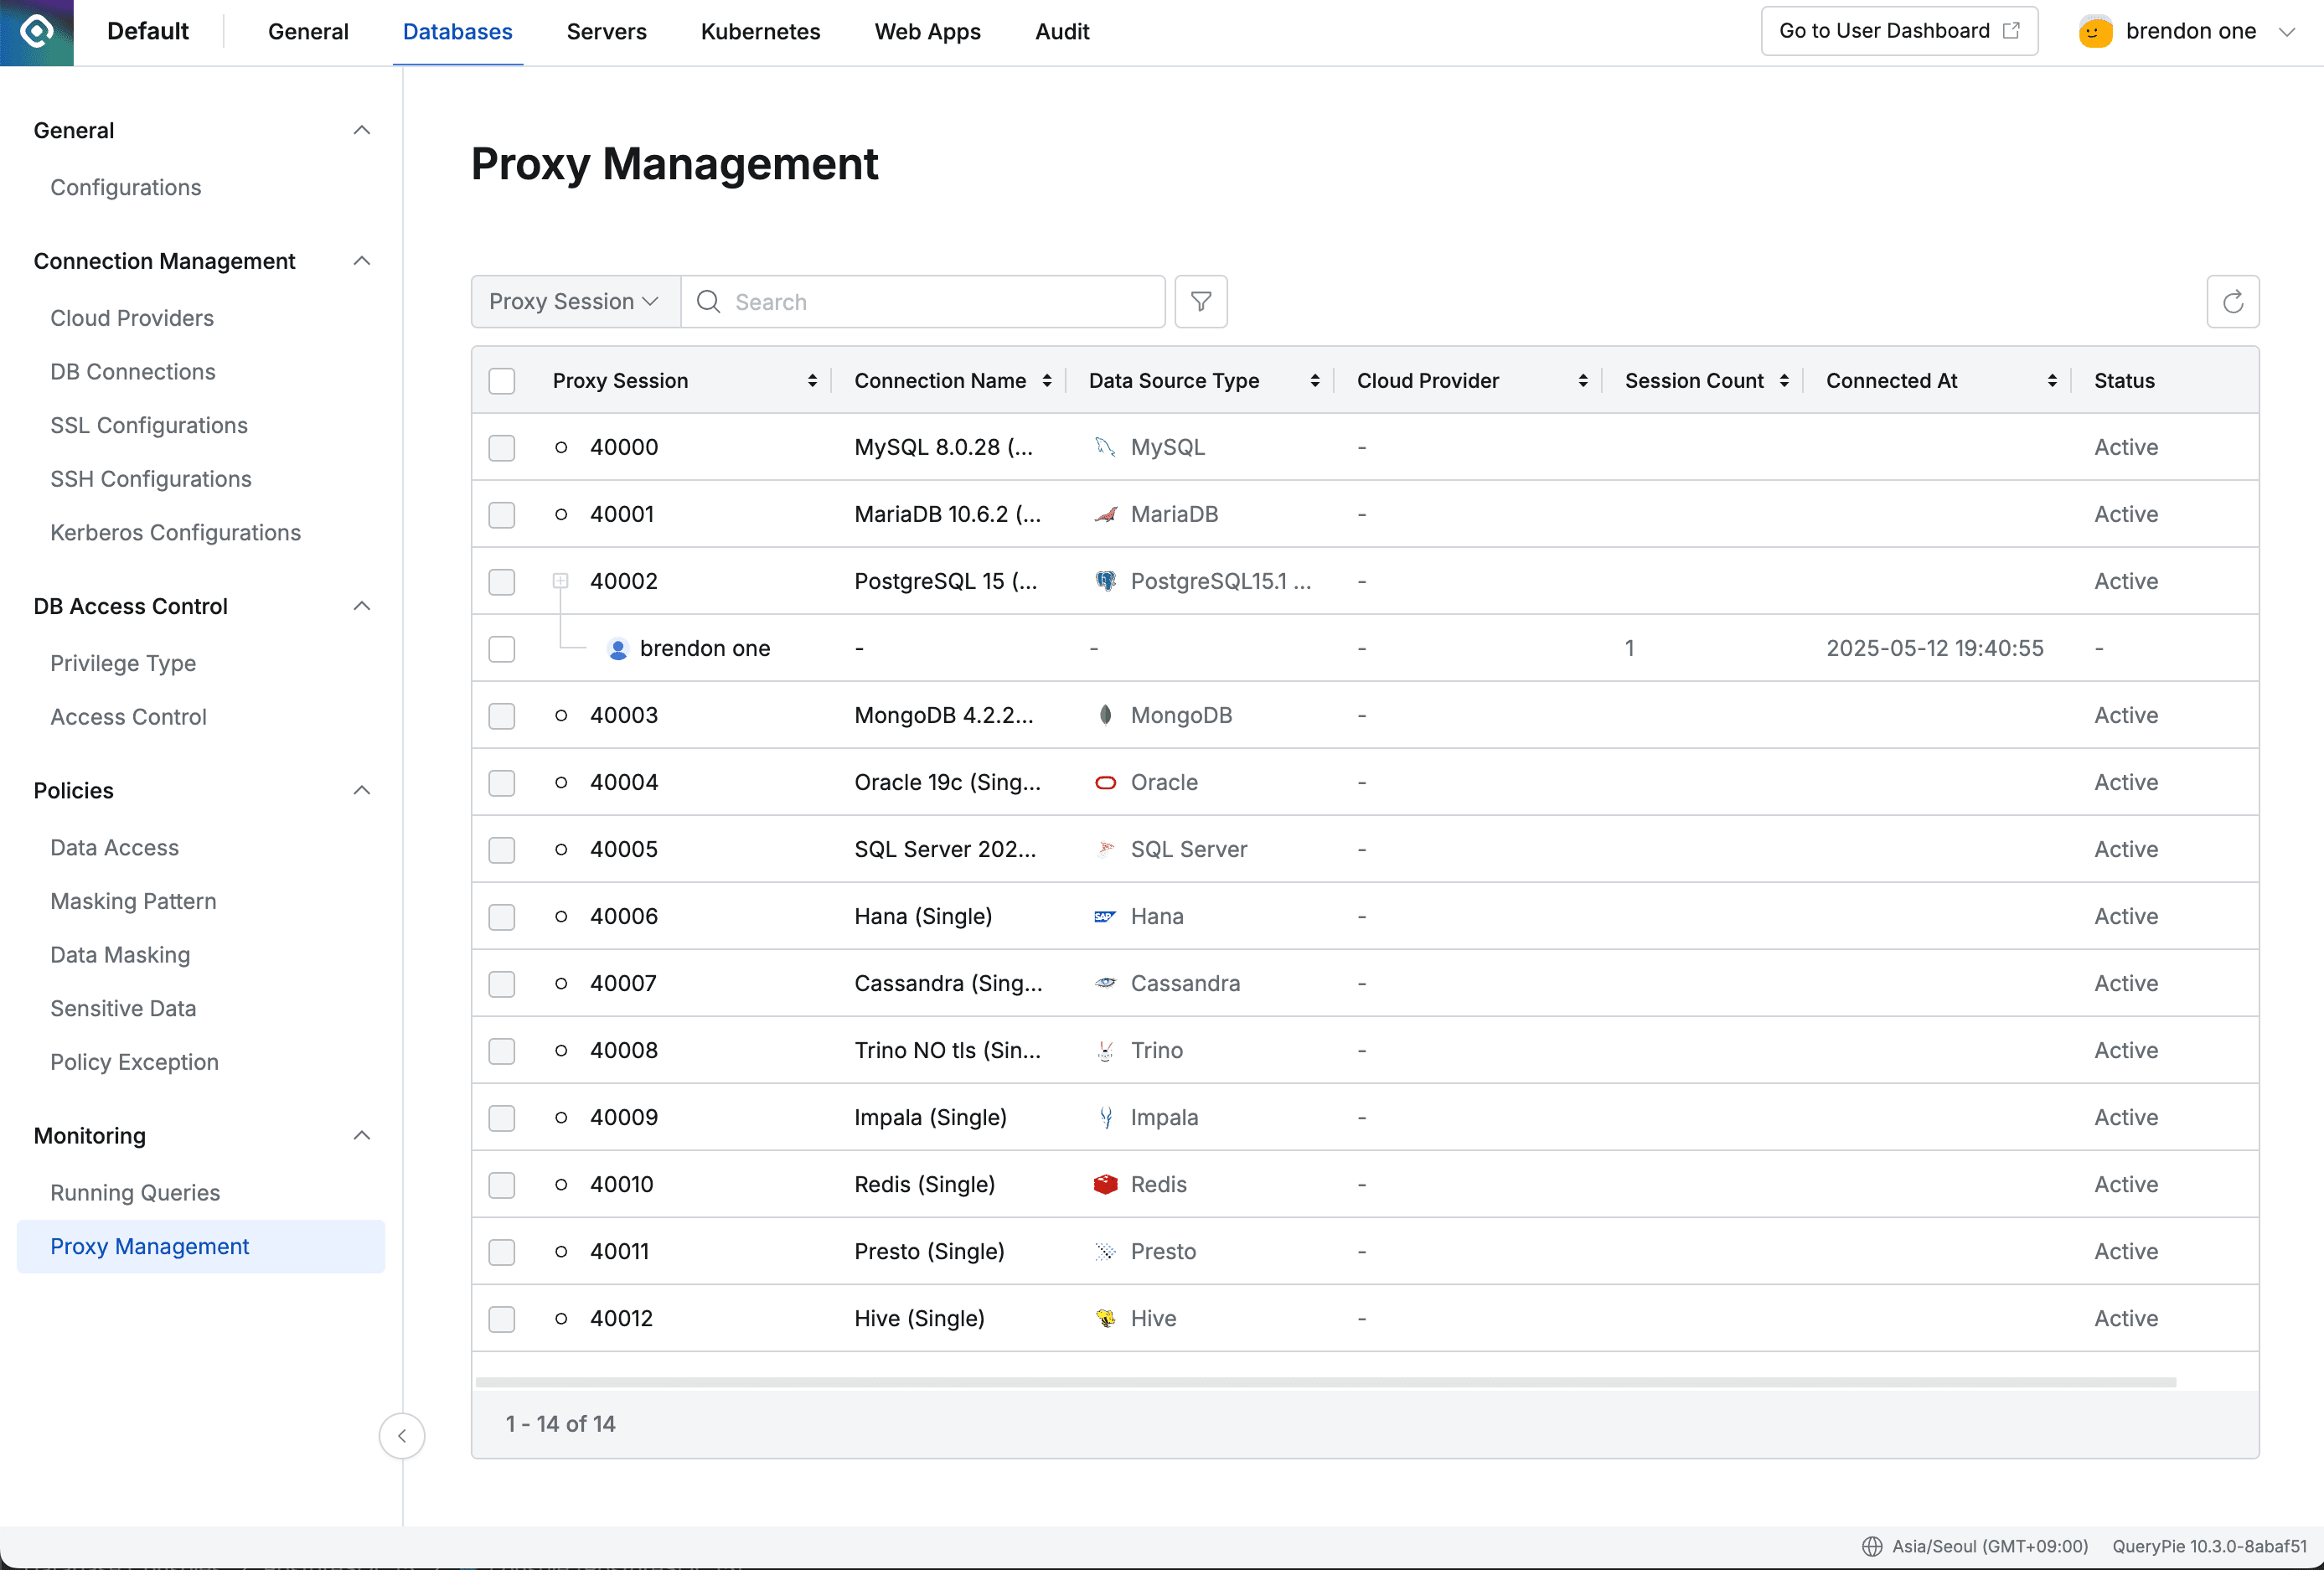Open the Audit section

[x=1061, y=31]
